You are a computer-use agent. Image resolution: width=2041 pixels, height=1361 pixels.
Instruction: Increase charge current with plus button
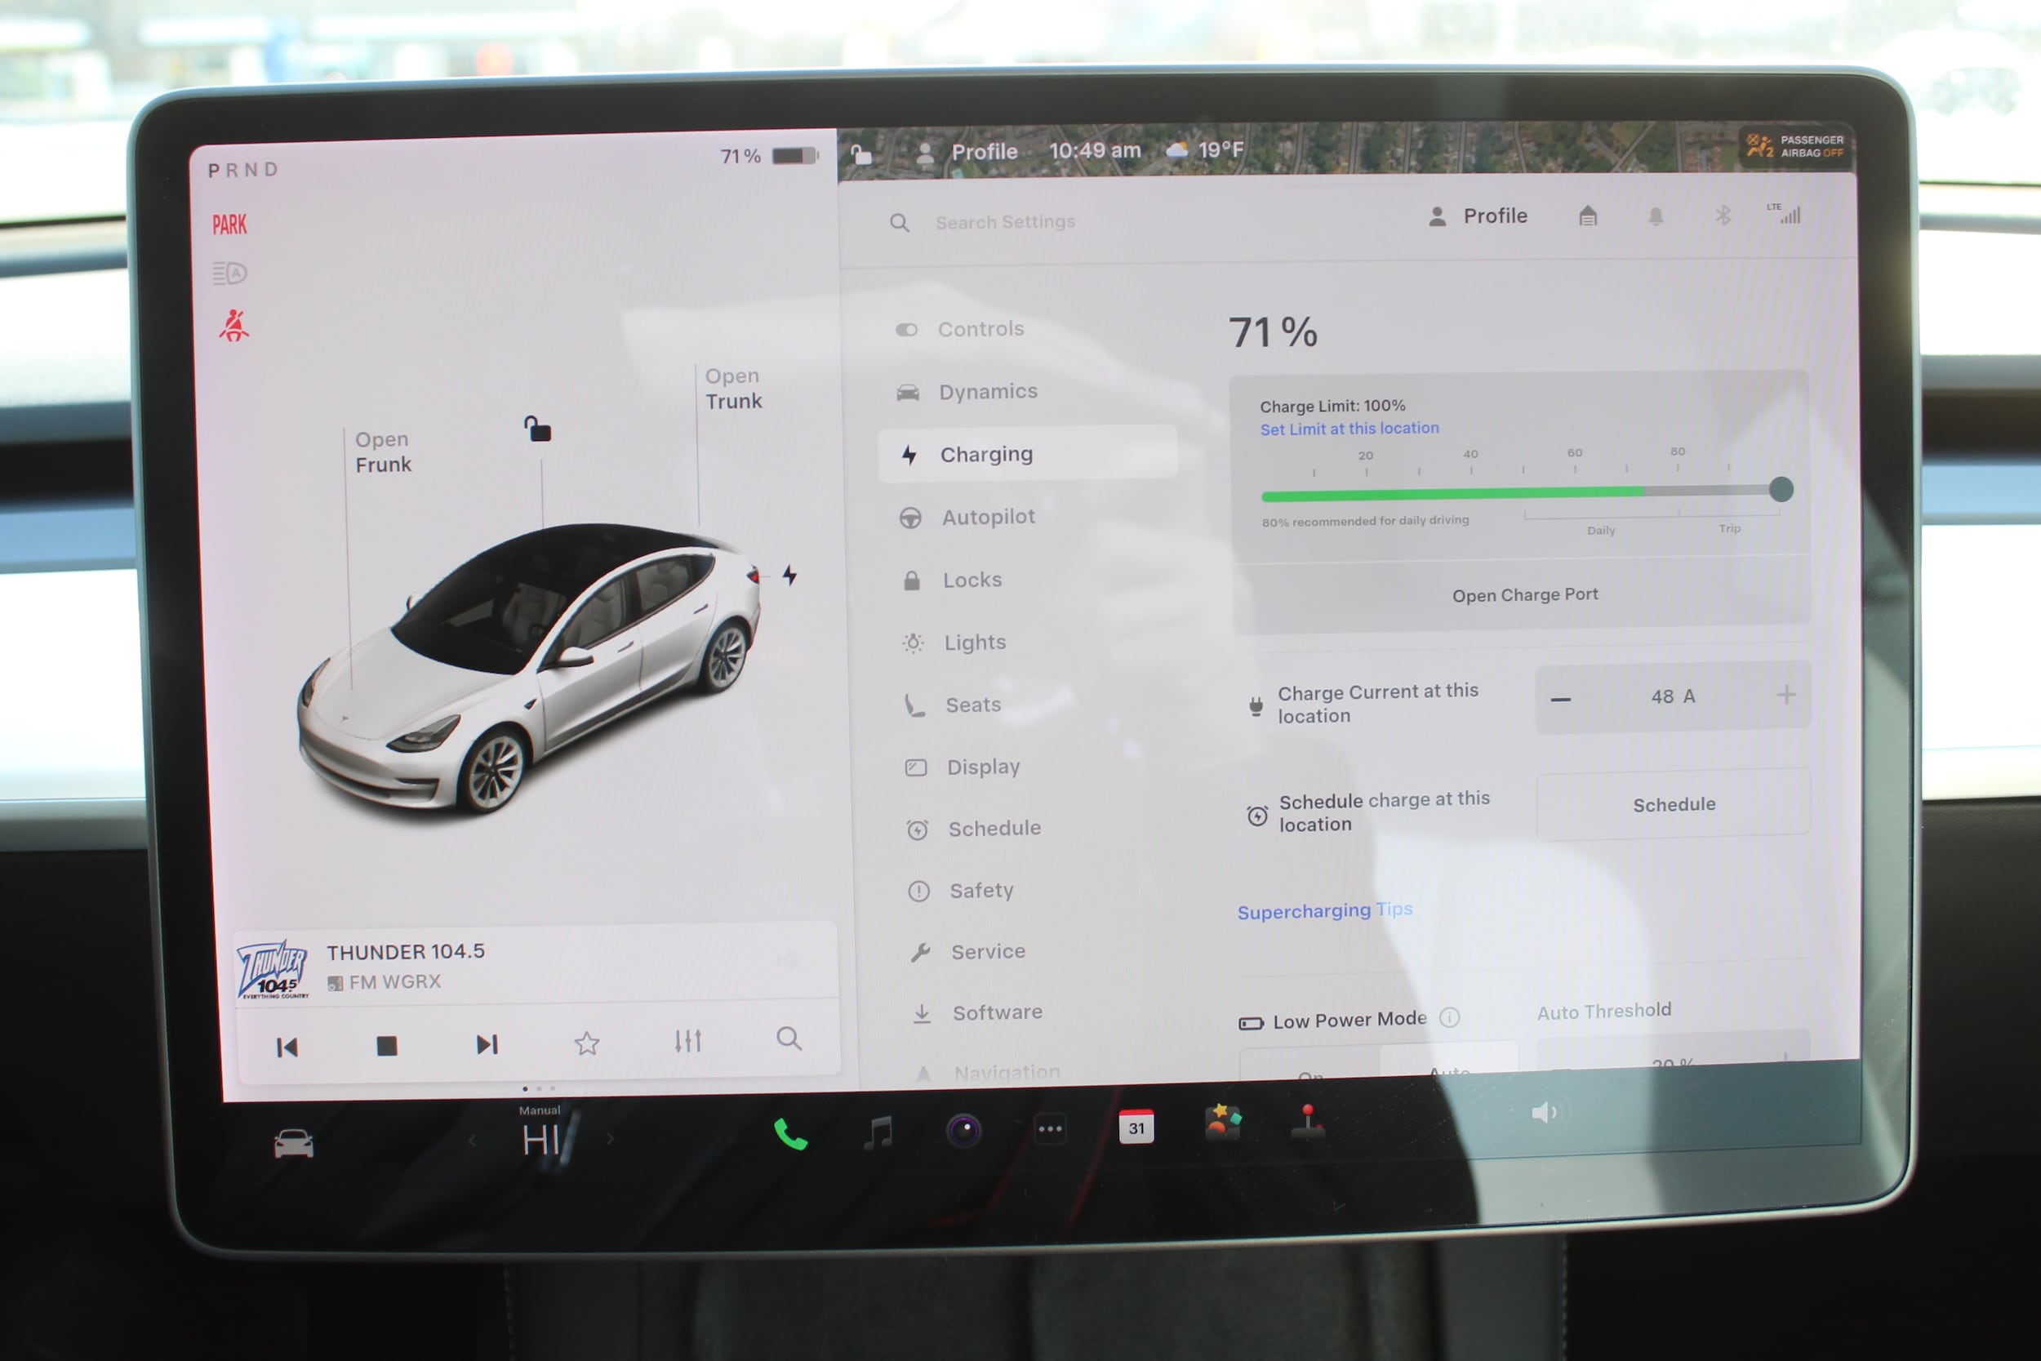coord(1786,695)
